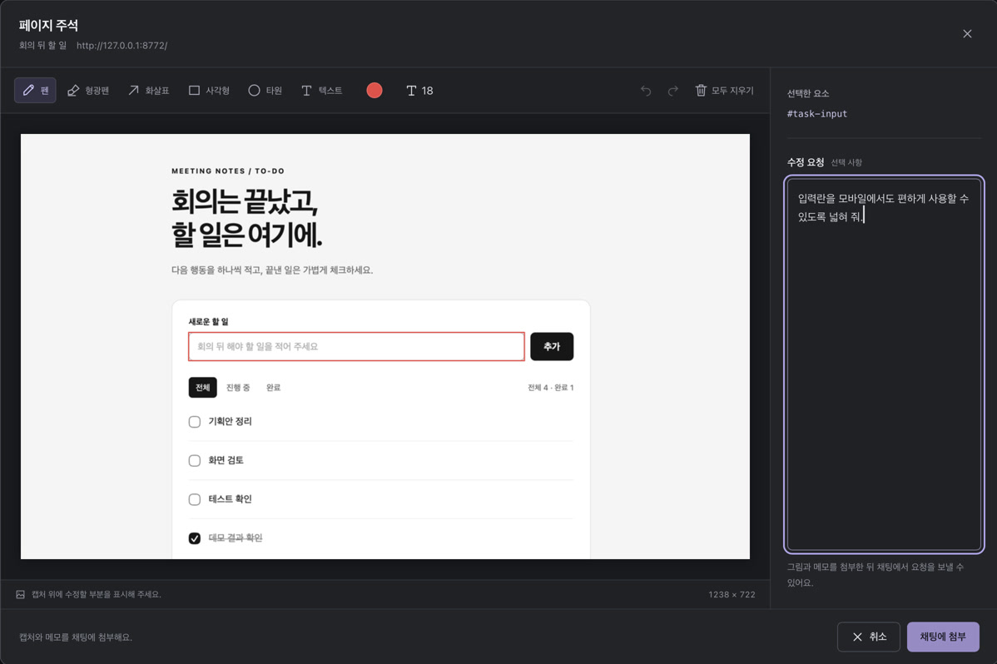997x664 pixels.
Task: Close the 페이지 주석 dialog
Action: point(967,34)
